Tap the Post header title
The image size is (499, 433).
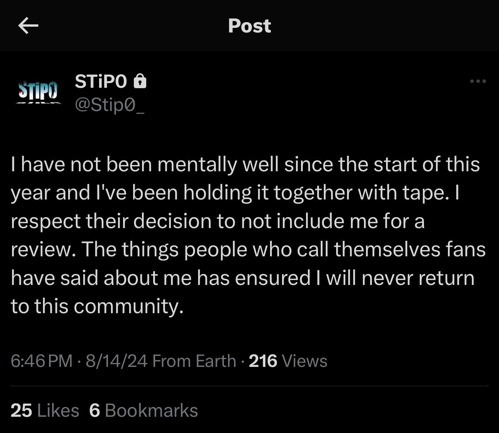coord(249,26)
